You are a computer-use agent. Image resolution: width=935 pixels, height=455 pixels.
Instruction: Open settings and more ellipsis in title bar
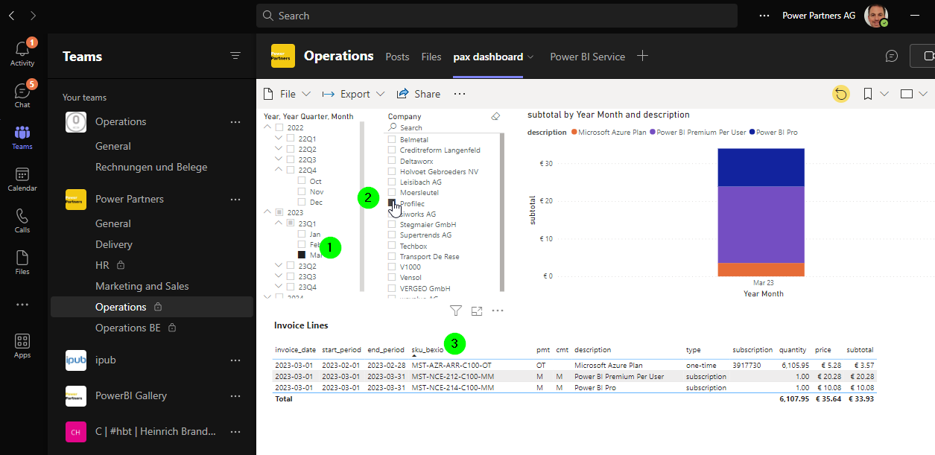[x=764, y=15]
